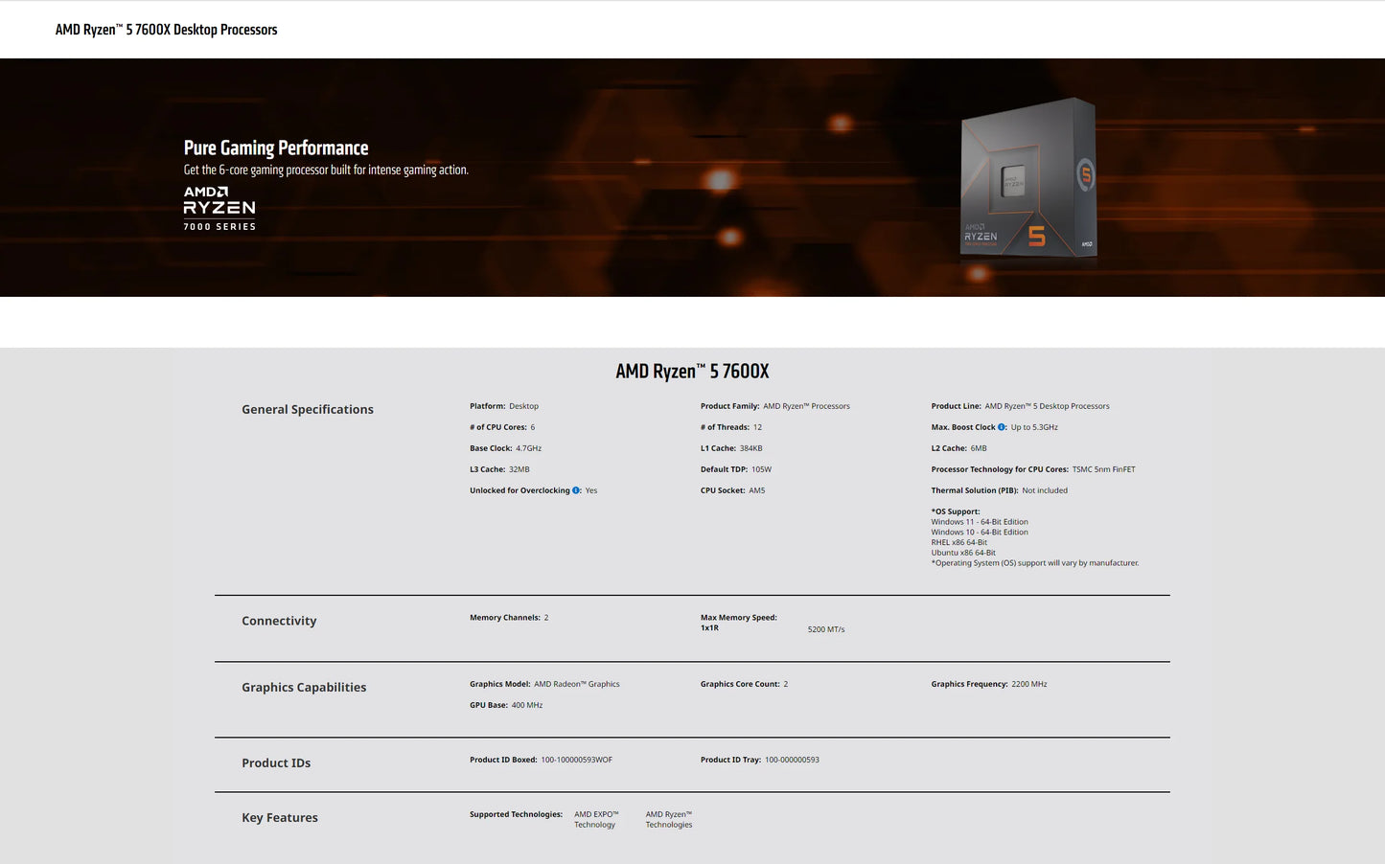The width and height of the screenshot is (1385, 864).
Task: Expand the Key Features section
Action: tap(280, 817)
